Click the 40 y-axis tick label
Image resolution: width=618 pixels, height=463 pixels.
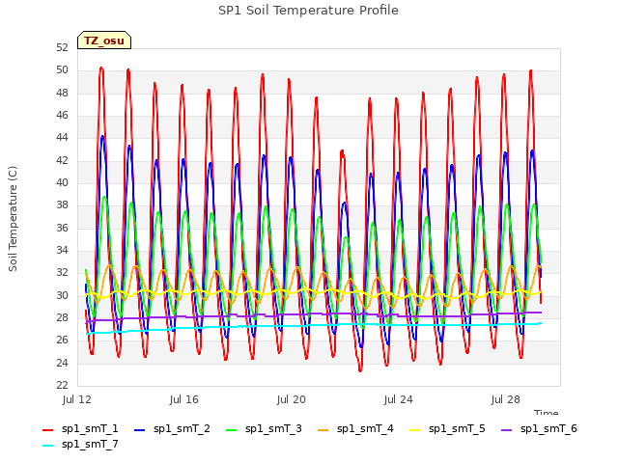point(62,182)
